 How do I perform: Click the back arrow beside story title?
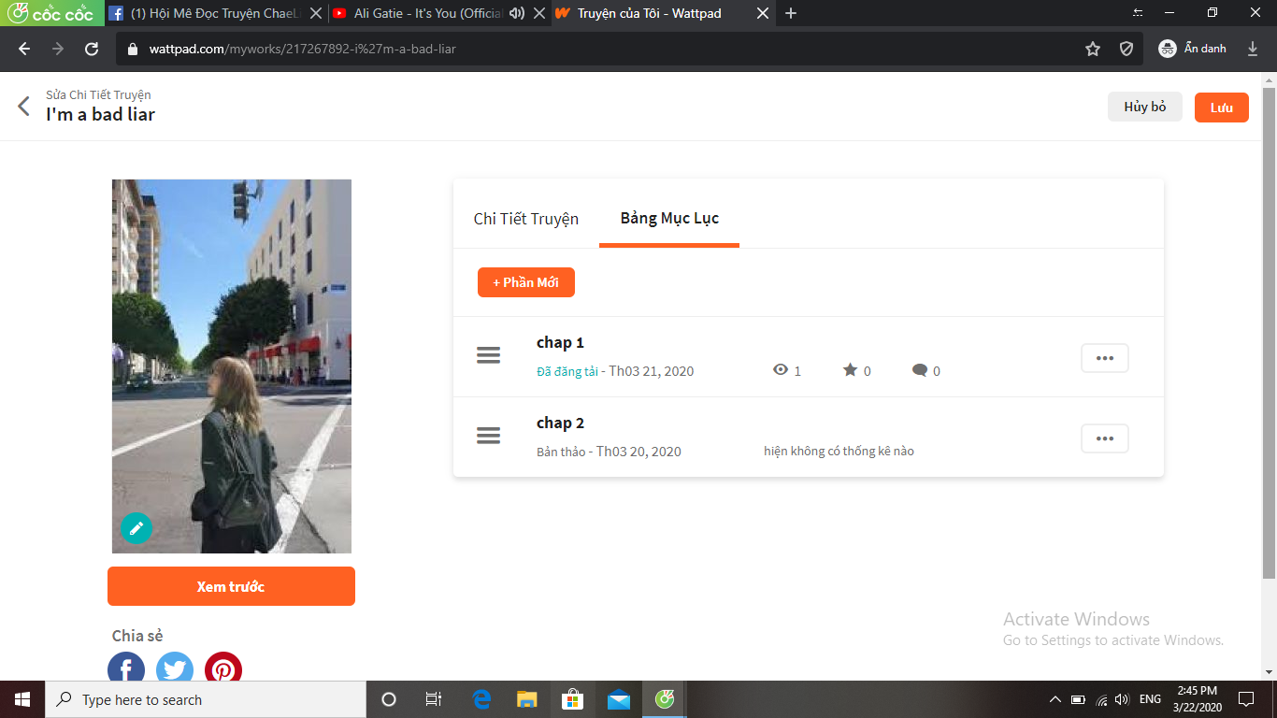pyautogui.click(x=24, y=106)
